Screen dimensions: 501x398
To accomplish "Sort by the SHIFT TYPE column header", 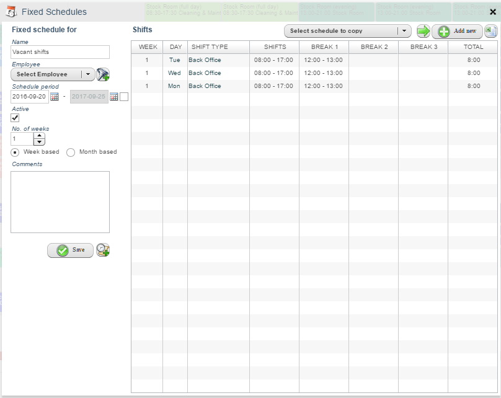I will pos(218,47).
